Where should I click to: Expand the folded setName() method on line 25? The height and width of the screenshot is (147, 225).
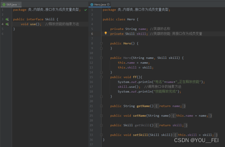tap(102, 116)
